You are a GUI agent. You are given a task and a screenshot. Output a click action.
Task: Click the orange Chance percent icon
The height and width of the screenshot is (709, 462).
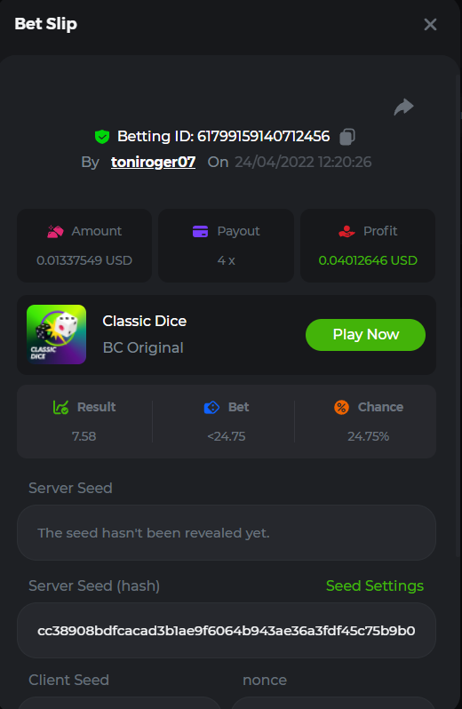(341, 408)
